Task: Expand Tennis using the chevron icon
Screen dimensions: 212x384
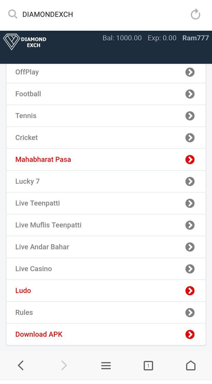Action: click(x=190, y=116)
